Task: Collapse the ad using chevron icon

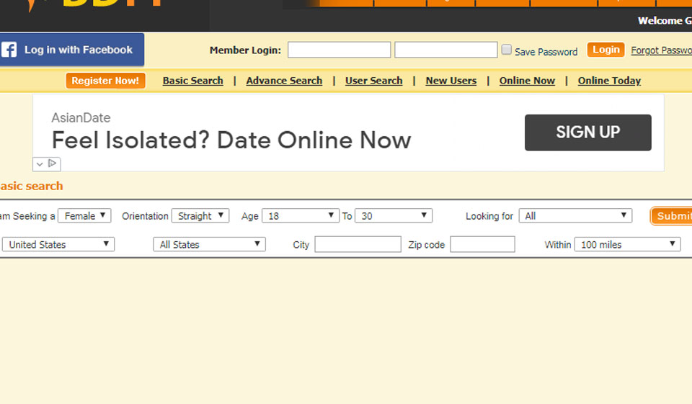Action: coord(40,163)
